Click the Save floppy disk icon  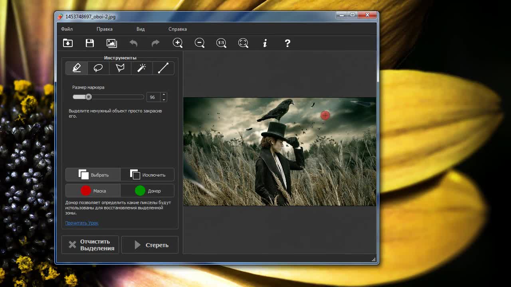click(x=90, y=43)
